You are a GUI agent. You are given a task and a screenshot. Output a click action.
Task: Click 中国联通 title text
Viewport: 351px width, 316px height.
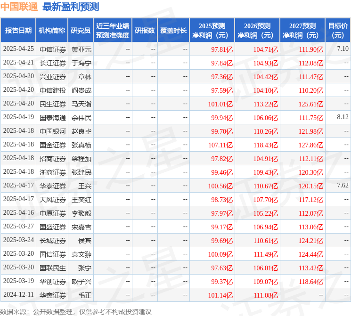pyautogui.click(x=19, y=7)
